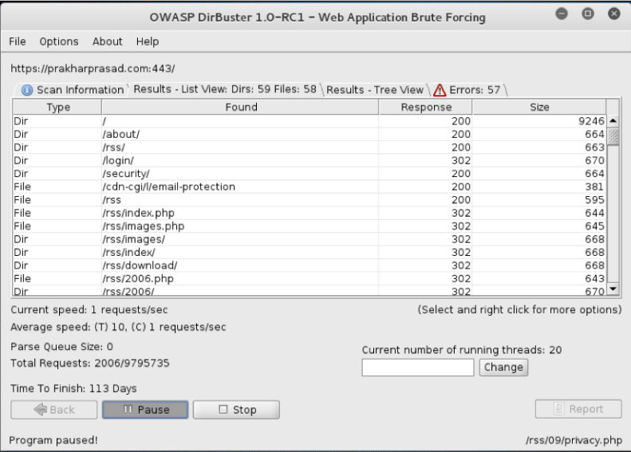Sort by the Response column header
This screenshot has width=631, height=452.
click(x=425, y=107)
